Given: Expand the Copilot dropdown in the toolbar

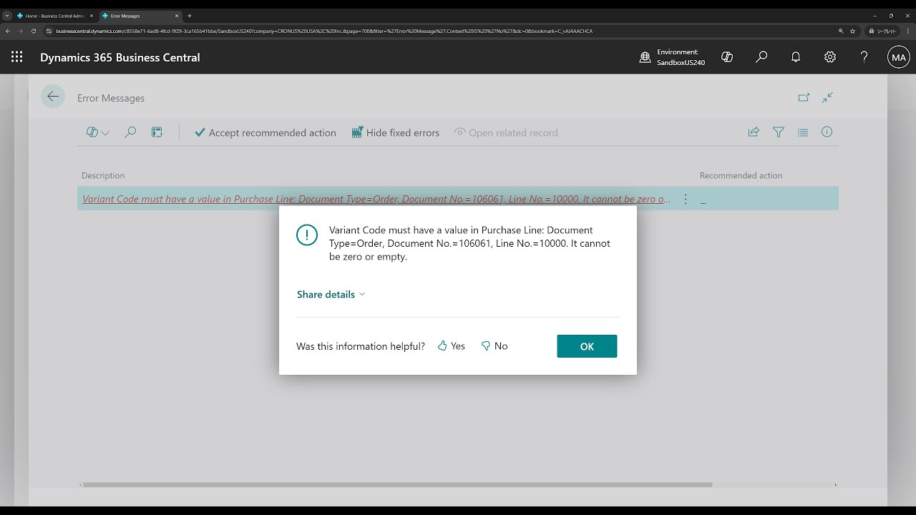Looking at the screenshot, I should tap(97, 132).
